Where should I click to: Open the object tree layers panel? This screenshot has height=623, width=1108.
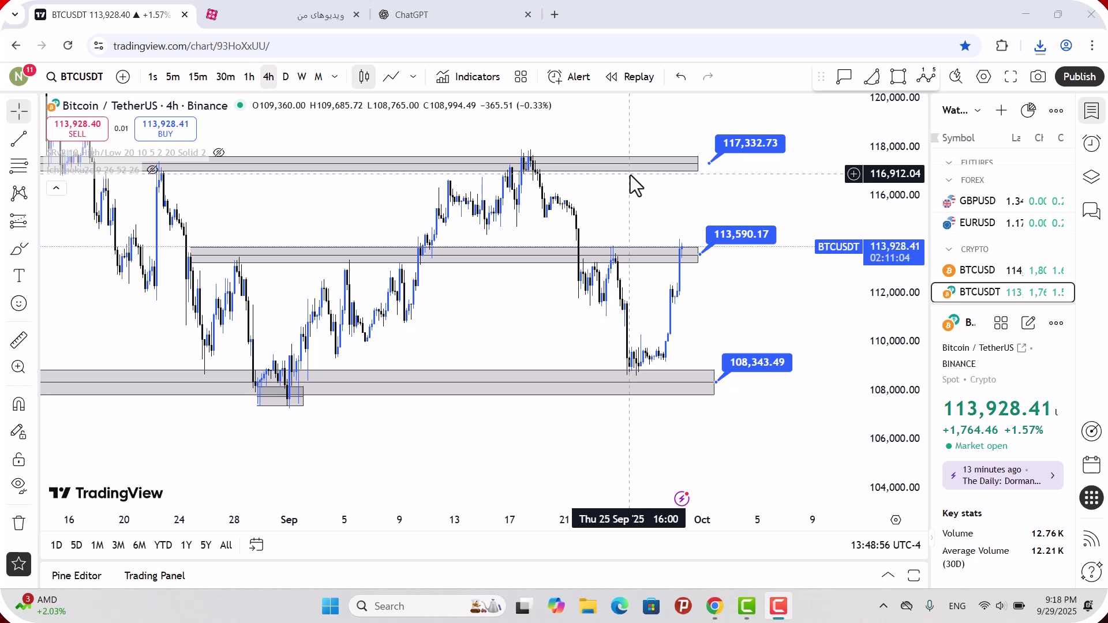[1092, 177]
